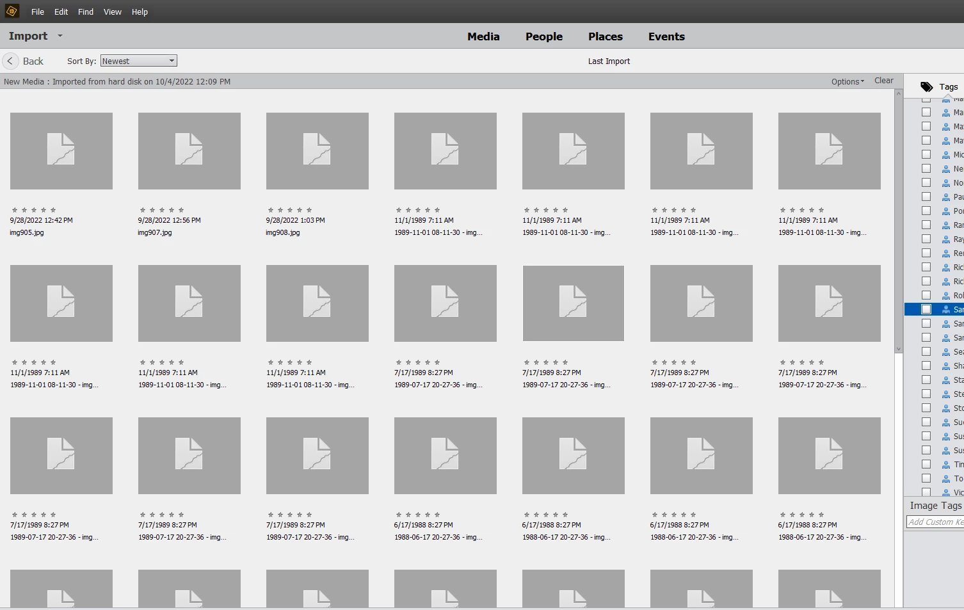Viewport: 964px width, 610px height.
Task: Click the person icon of the To tag
Action: coord(946,479)
